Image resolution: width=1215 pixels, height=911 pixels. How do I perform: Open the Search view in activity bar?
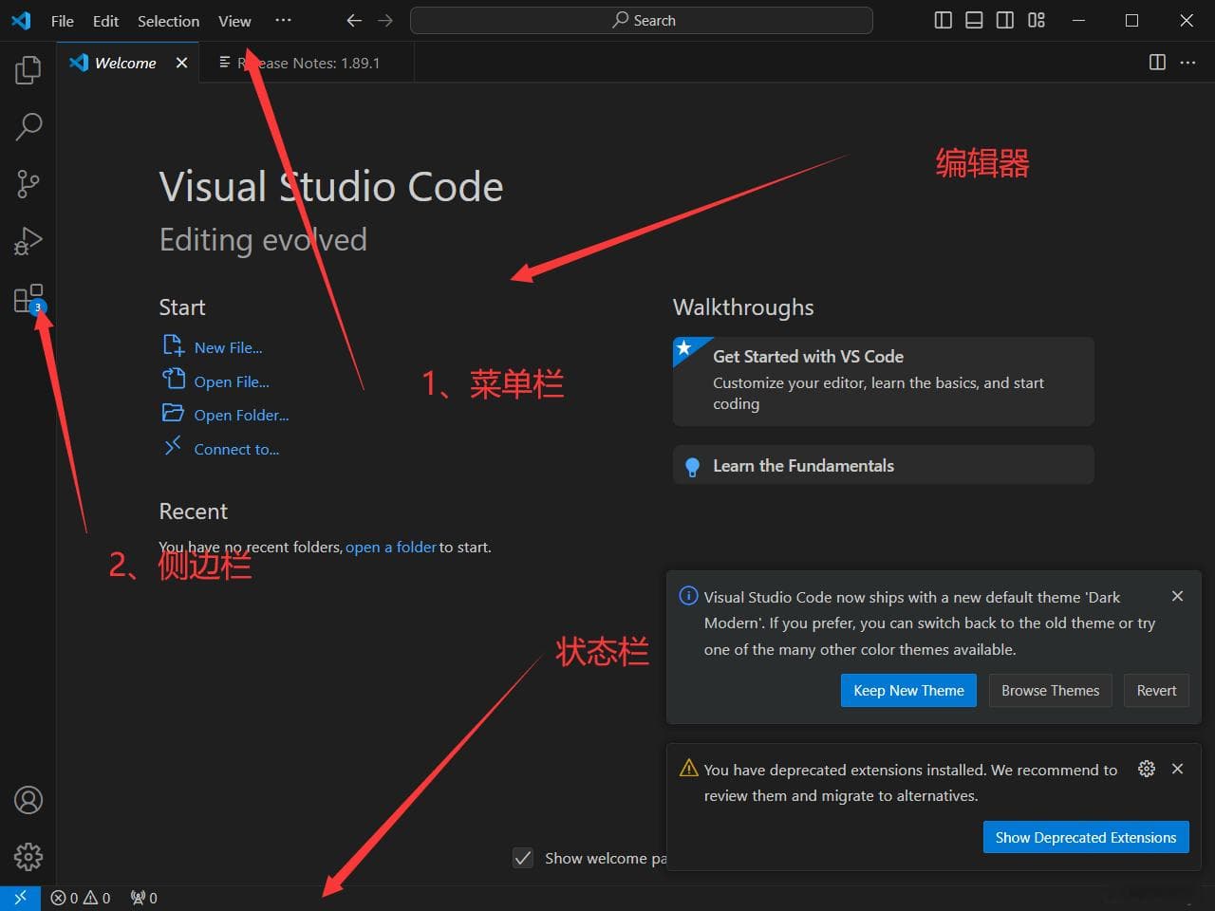(28, 126)
